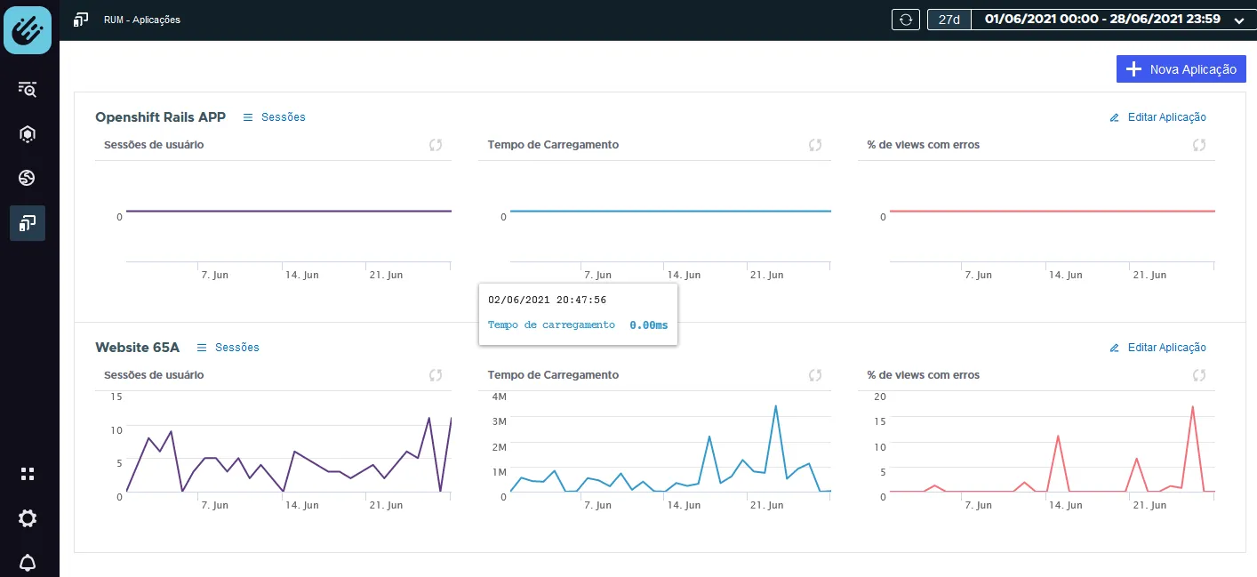
Task: Click the Website 65A title
Action: point(137,347)
